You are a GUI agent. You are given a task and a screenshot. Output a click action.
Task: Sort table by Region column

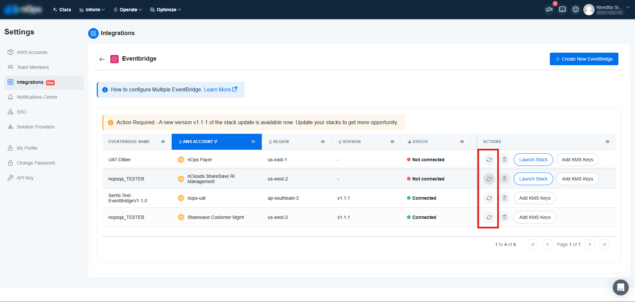(x=280, y=142)
